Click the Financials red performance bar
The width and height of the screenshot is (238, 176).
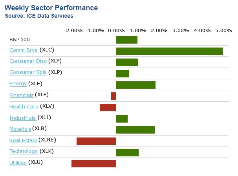click(113, 96)
